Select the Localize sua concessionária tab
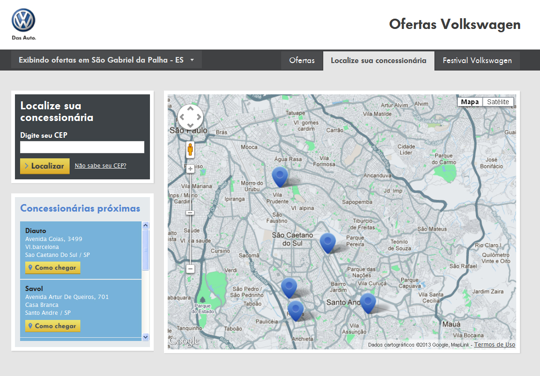The height and width of the screenshot is (376, 540). (x=378, y=61)
